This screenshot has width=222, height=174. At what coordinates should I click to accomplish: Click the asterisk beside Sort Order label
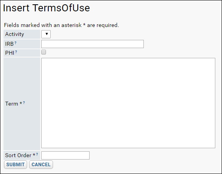click(34, 155)
